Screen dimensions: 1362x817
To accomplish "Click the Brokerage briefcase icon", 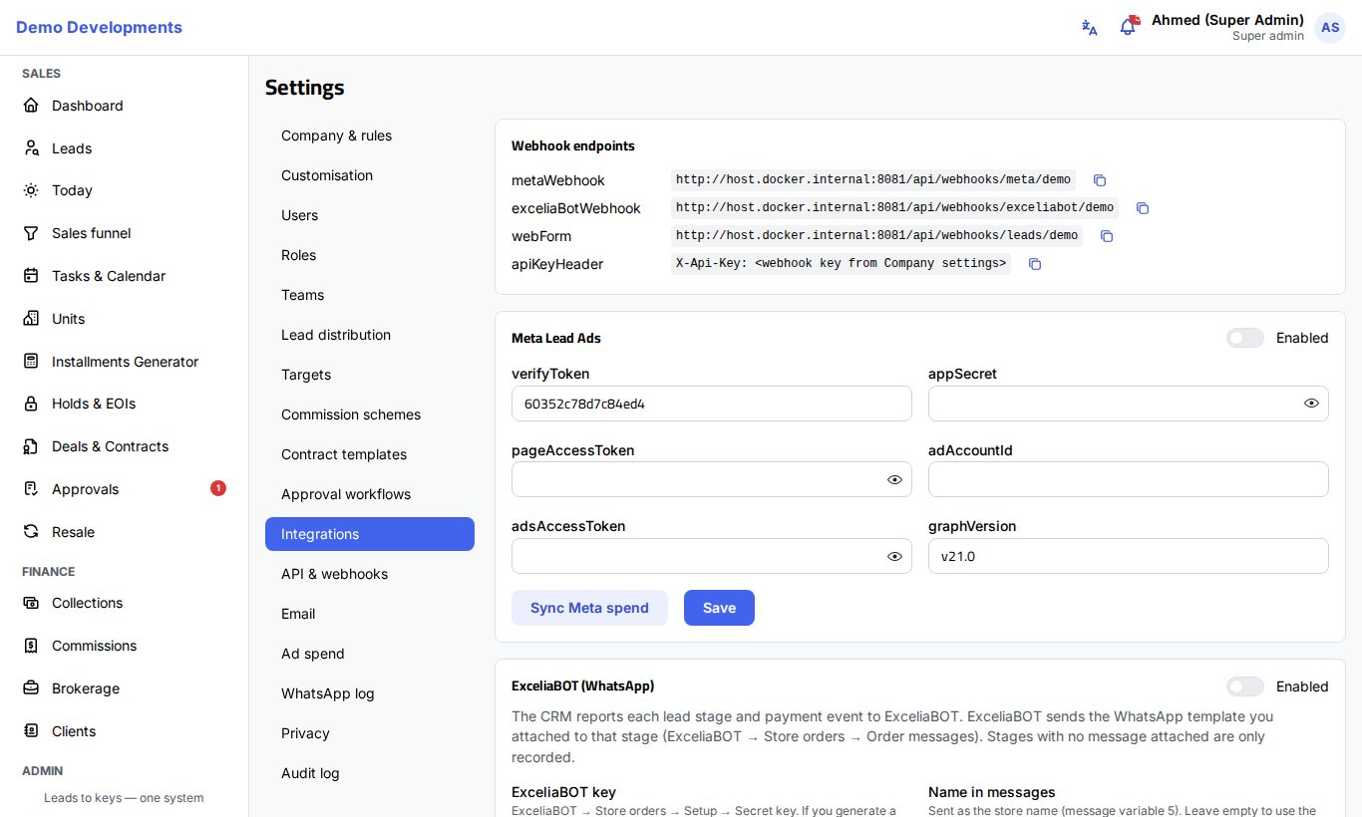I will (x=31, y=688).
